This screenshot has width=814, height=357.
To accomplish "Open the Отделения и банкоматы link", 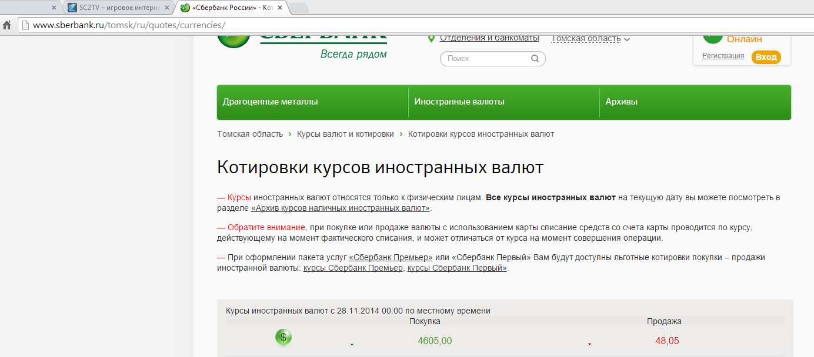I will point(489,38).
